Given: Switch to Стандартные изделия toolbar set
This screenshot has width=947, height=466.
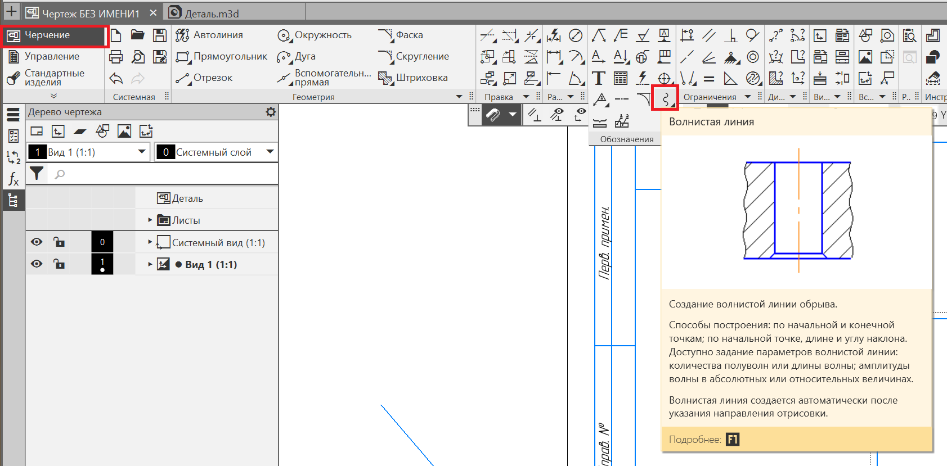Looking at the screenshot, I should point(55,78).
